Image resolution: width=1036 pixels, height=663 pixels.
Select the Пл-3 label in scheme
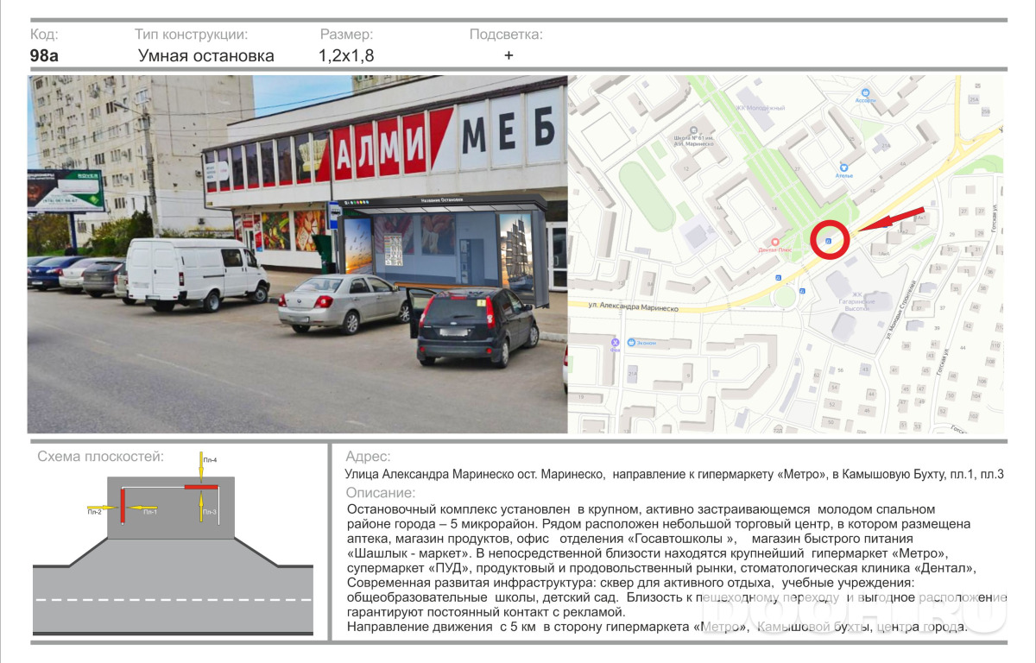click(x=210, y=512)
